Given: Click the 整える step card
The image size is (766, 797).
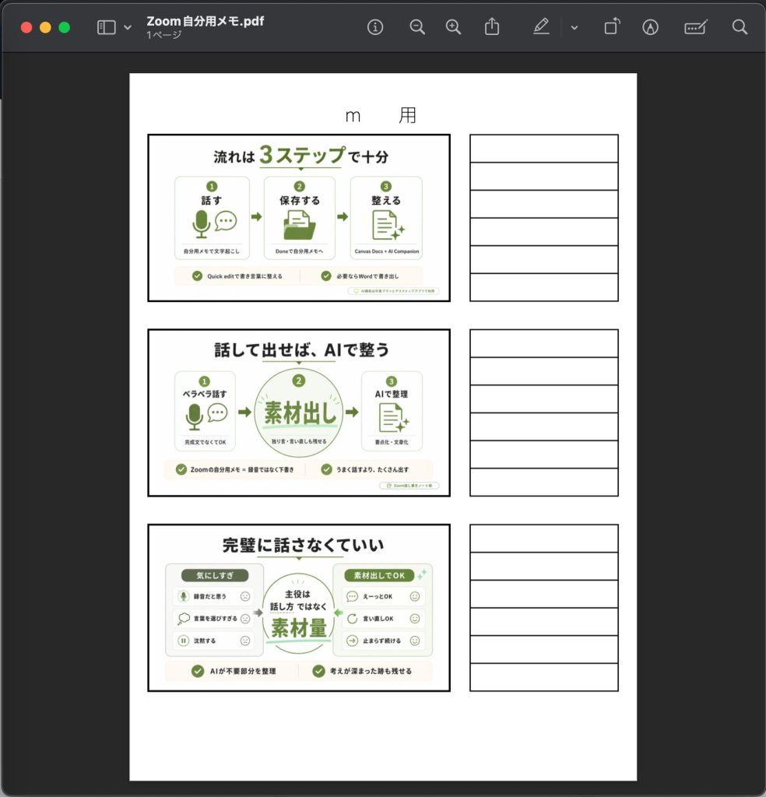Looking at the screenshot, I should (x=386, y=218).
